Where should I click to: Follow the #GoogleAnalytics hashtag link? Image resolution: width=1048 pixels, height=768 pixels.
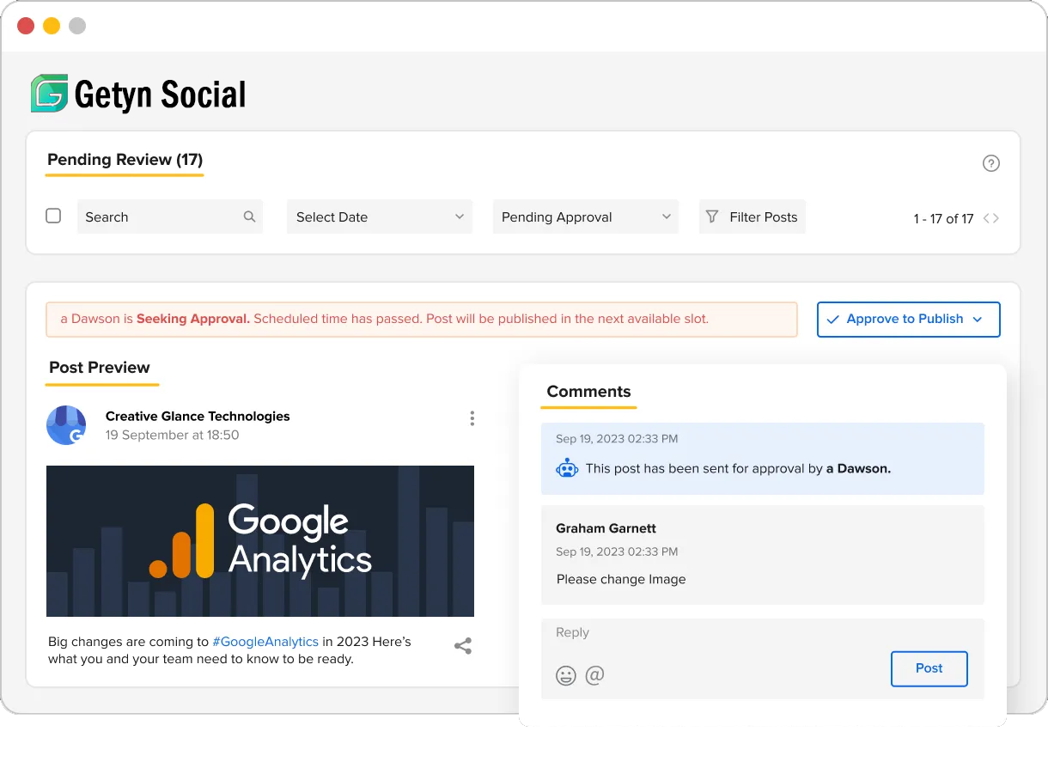coord(265,642)
